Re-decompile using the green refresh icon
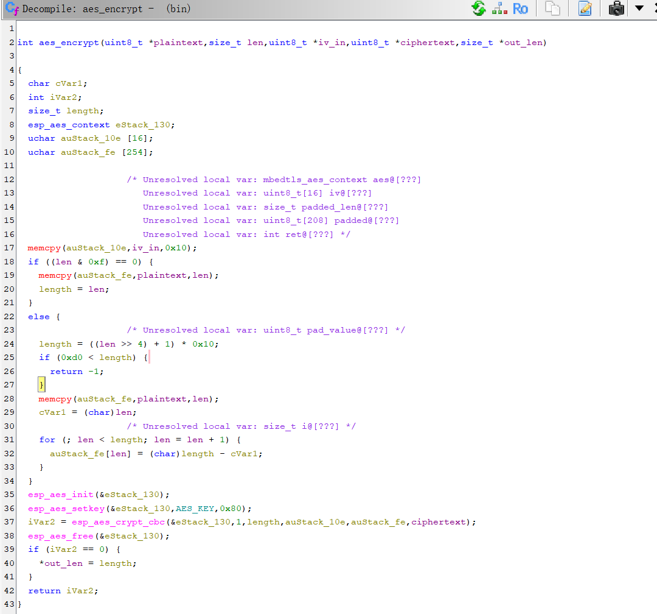The width and height of the screenshot is (657, 614). point(478,9)
